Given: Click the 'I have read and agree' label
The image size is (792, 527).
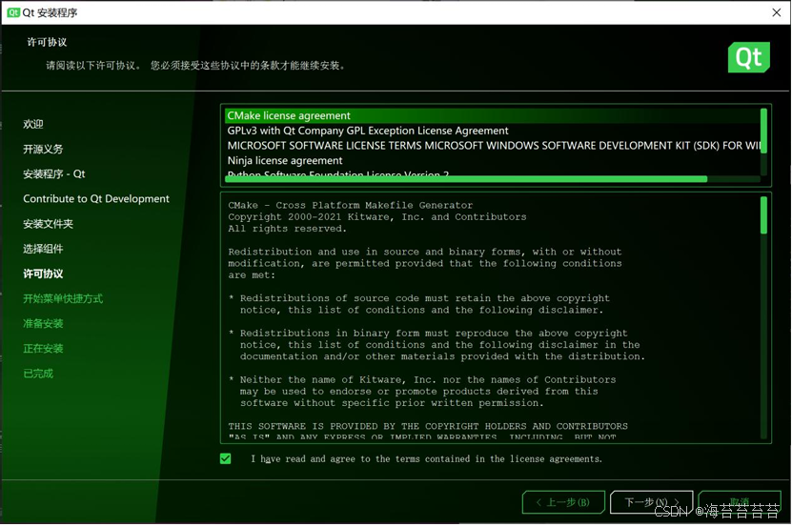Looking at the screenshot, I should (x=426, y=458).
